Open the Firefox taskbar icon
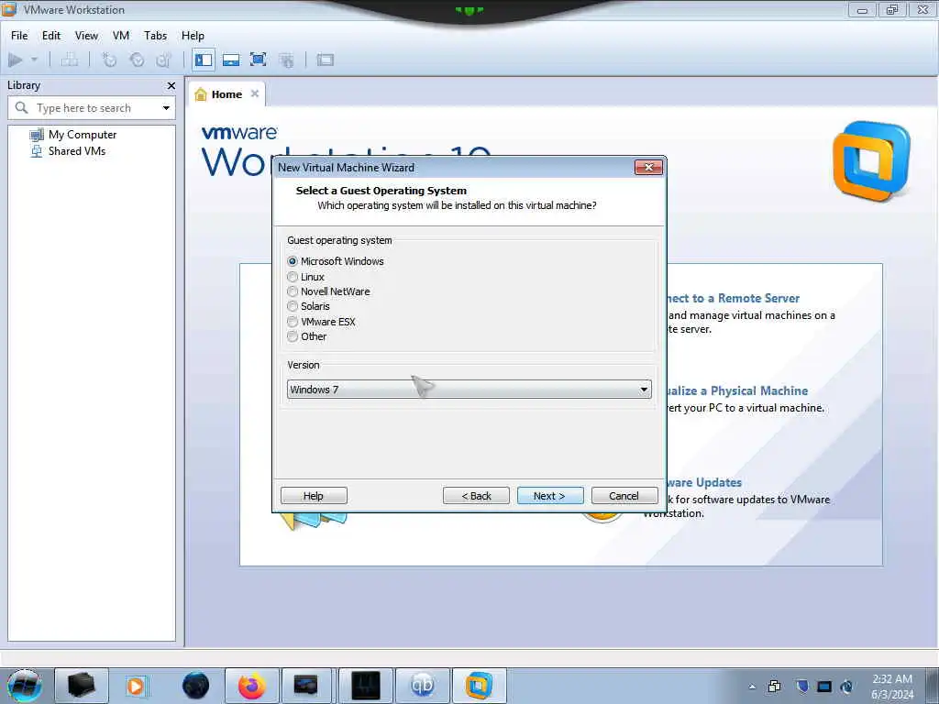 [251, 686]
